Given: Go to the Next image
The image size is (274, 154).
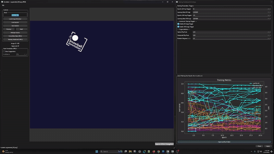Looking at the screenshot, I should [21, 29].
